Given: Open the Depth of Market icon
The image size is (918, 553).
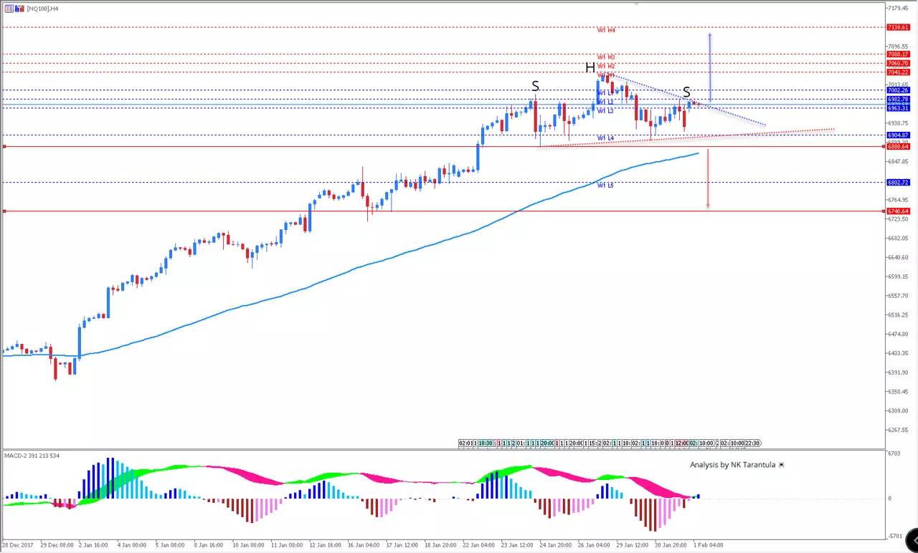Looking at the screenshot, I should (19, 9).
